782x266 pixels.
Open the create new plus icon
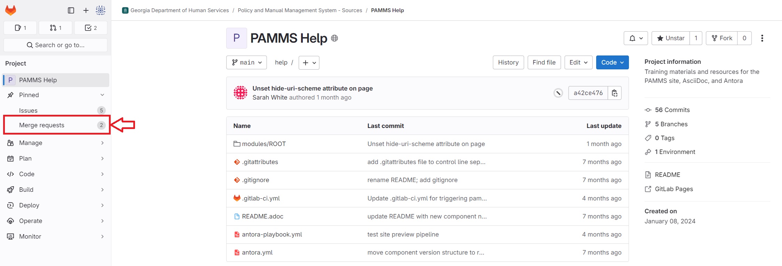(x=86, y=10)
